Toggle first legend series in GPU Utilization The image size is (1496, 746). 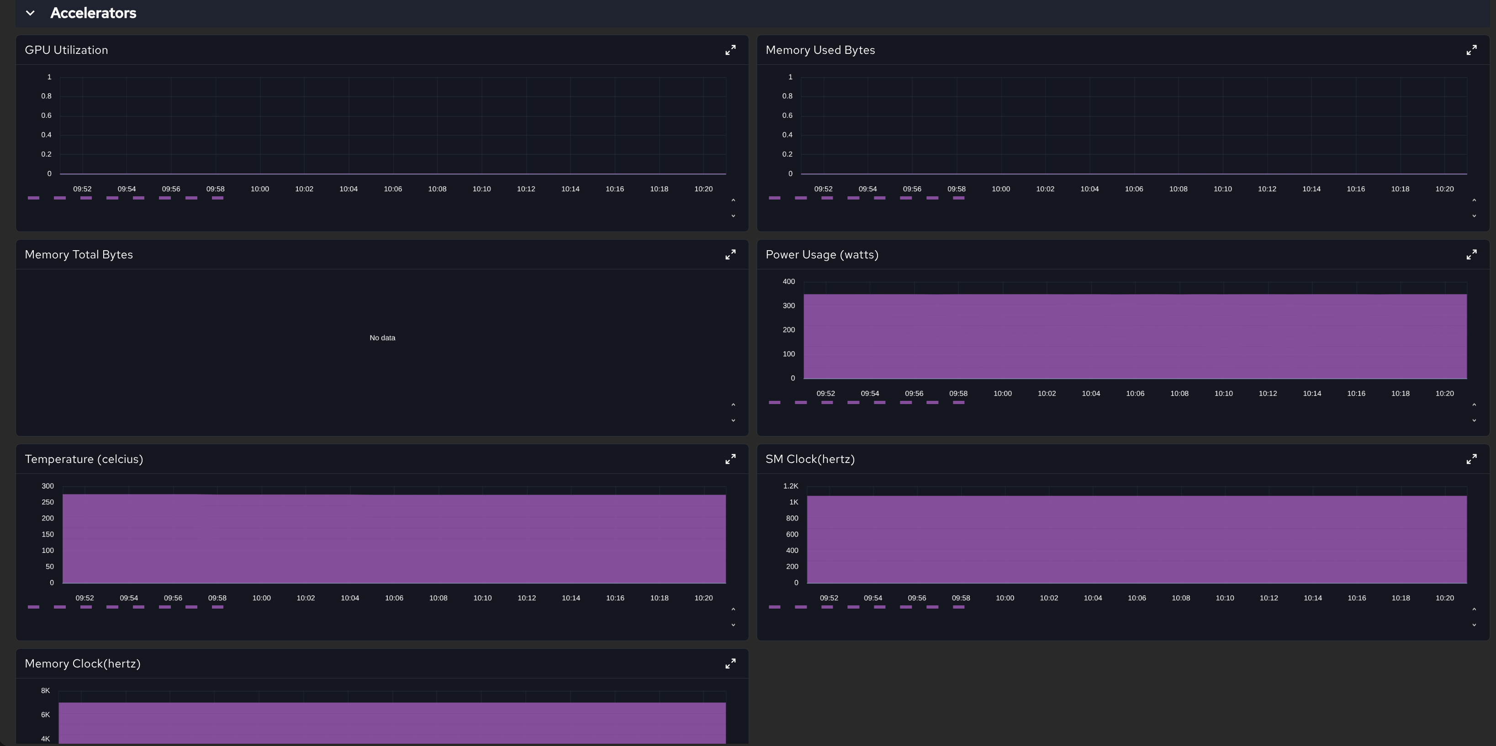pyautogui.click(x=34, y=198)
